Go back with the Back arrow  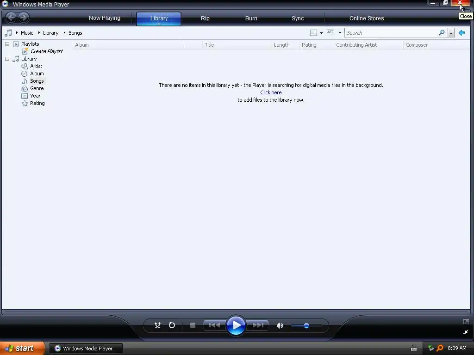pyautogui.click(x=11, y=18)
